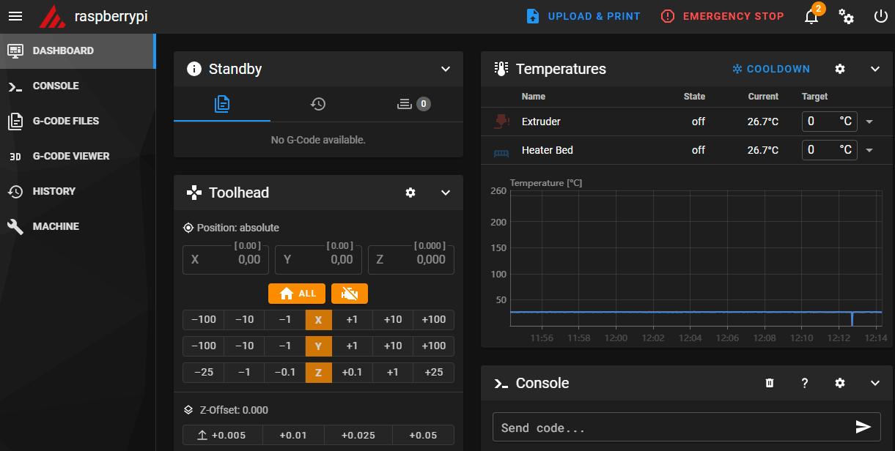895x451 pixels.
Task: Collapse the Toolhead panel
Action: click(445, 193)
